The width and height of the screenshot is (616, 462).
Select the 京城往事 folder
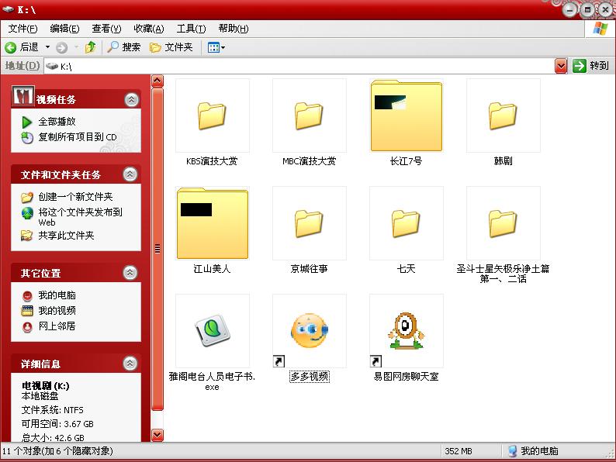coord(310,223)
